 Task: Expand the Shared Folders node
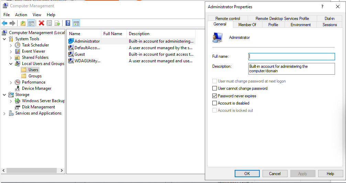11,57
